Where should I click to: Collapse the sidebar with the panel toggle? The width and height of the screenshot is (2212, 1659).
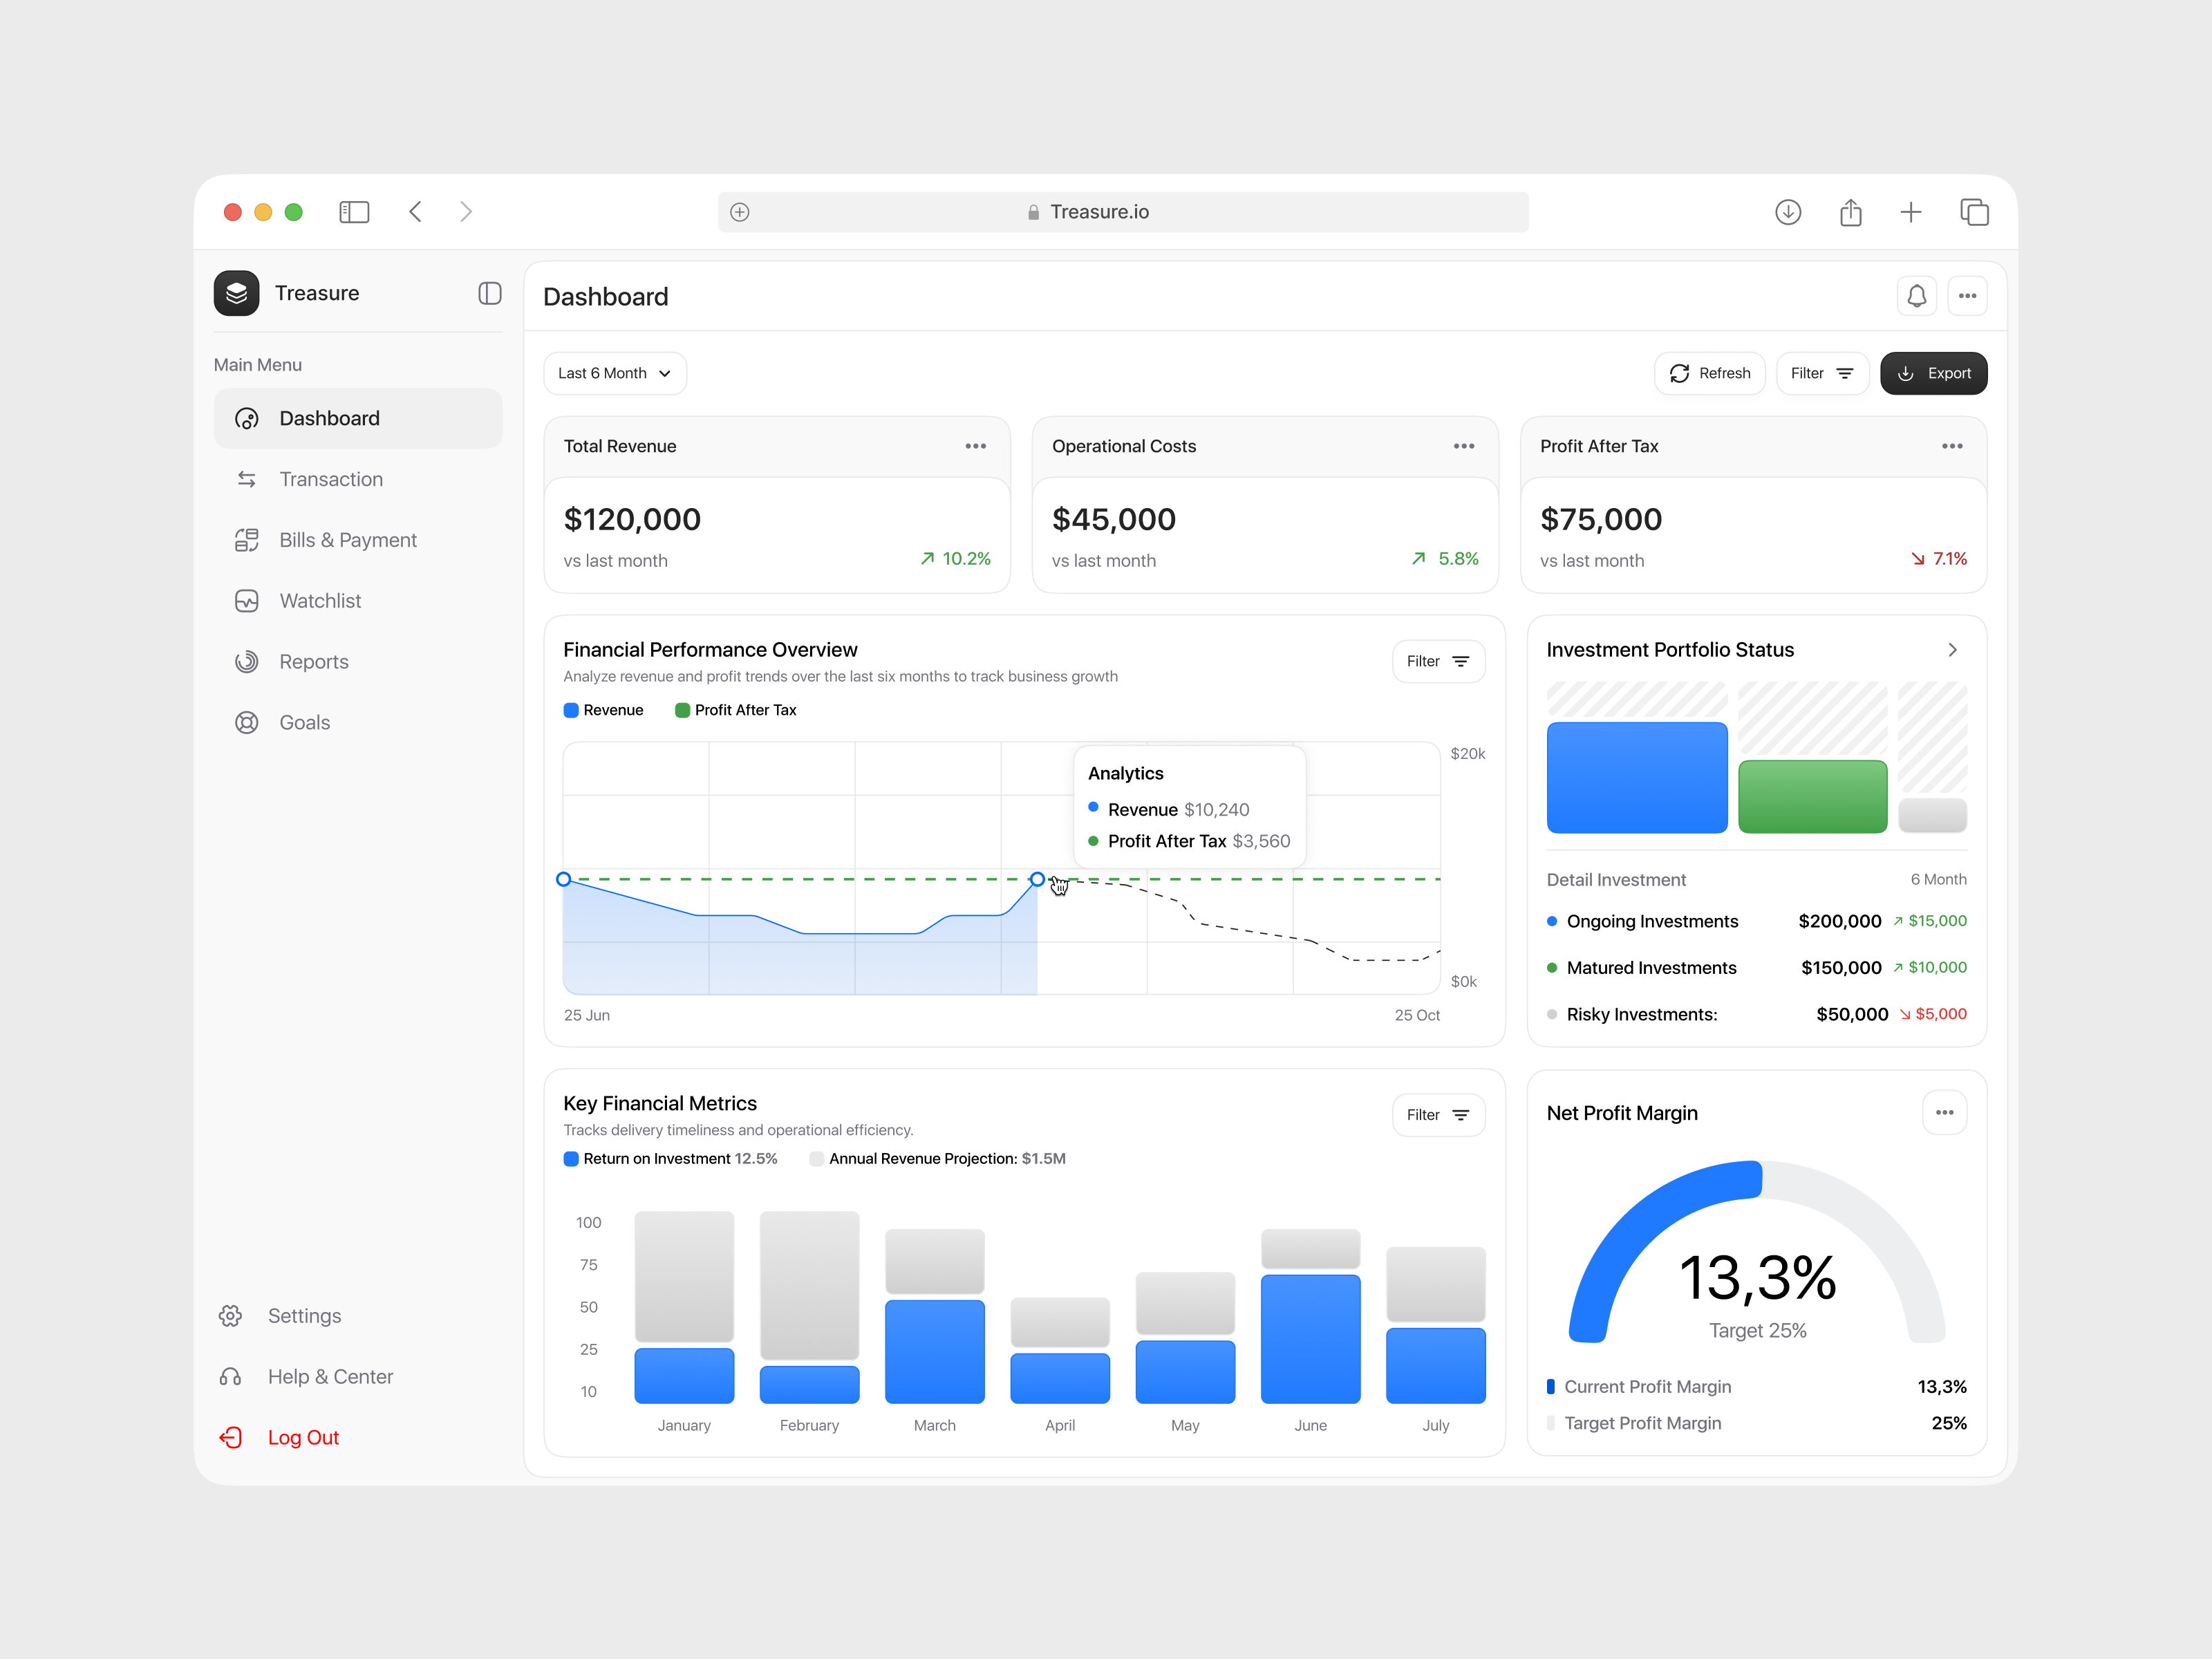490,293
